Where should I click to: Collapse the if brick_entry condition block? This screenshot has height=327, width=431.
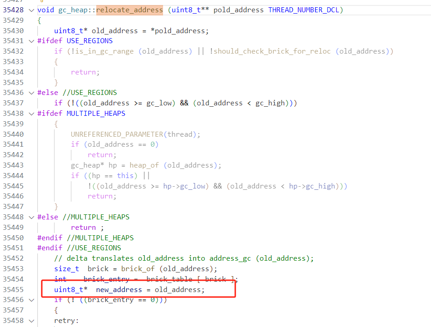click(30, 299)
